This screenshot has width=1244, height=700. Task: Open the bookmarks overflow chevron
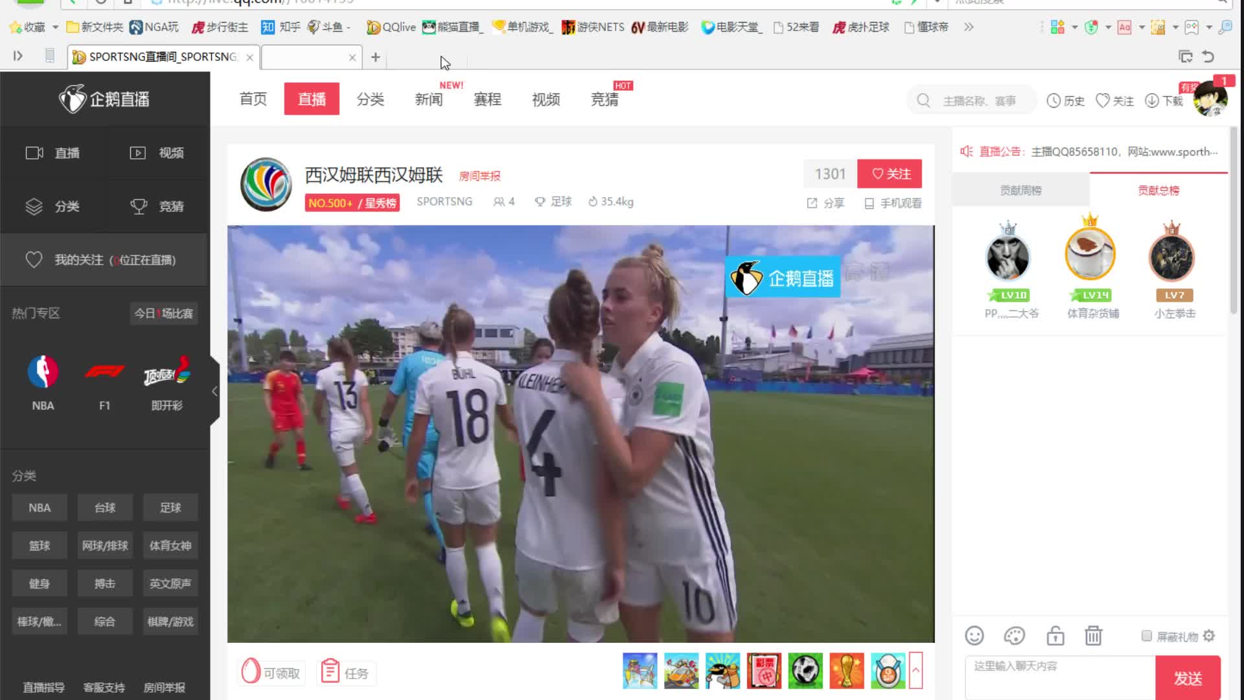tap(969, 27)
